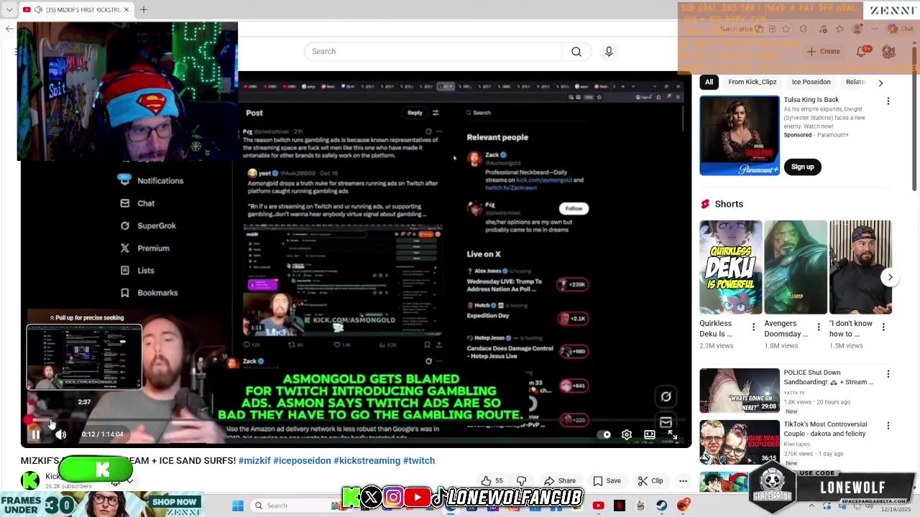Select the Ice Poseidon chip
This screenshot has height=517, width=920.
click(x=811, y=82)
